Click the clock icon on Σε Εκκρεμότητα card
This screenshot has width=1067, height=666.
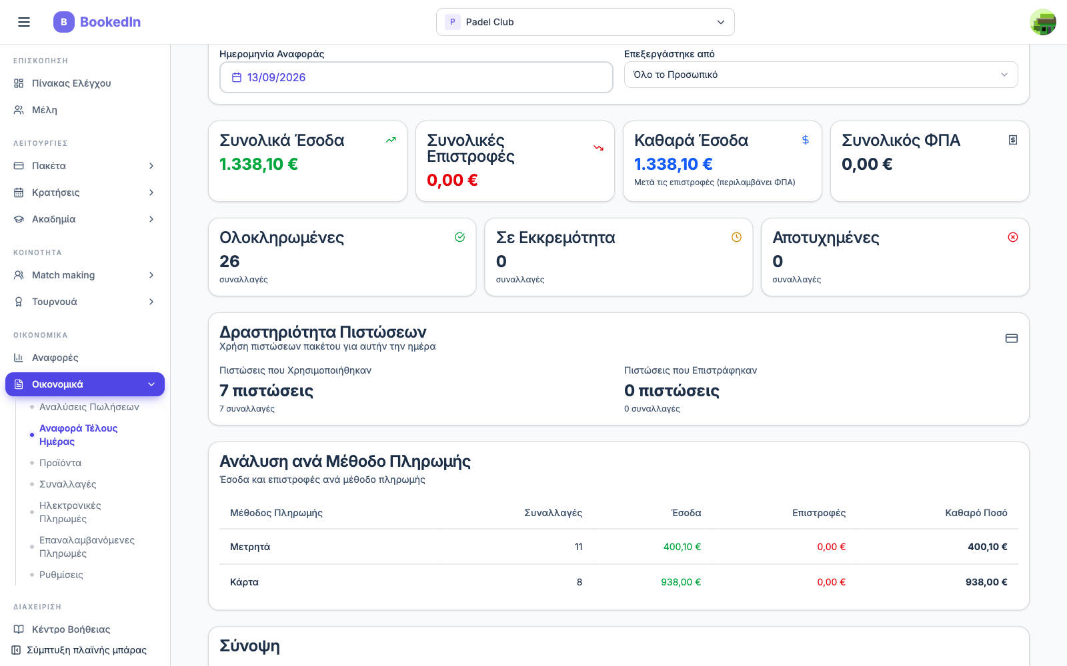(x=736, y=237)
